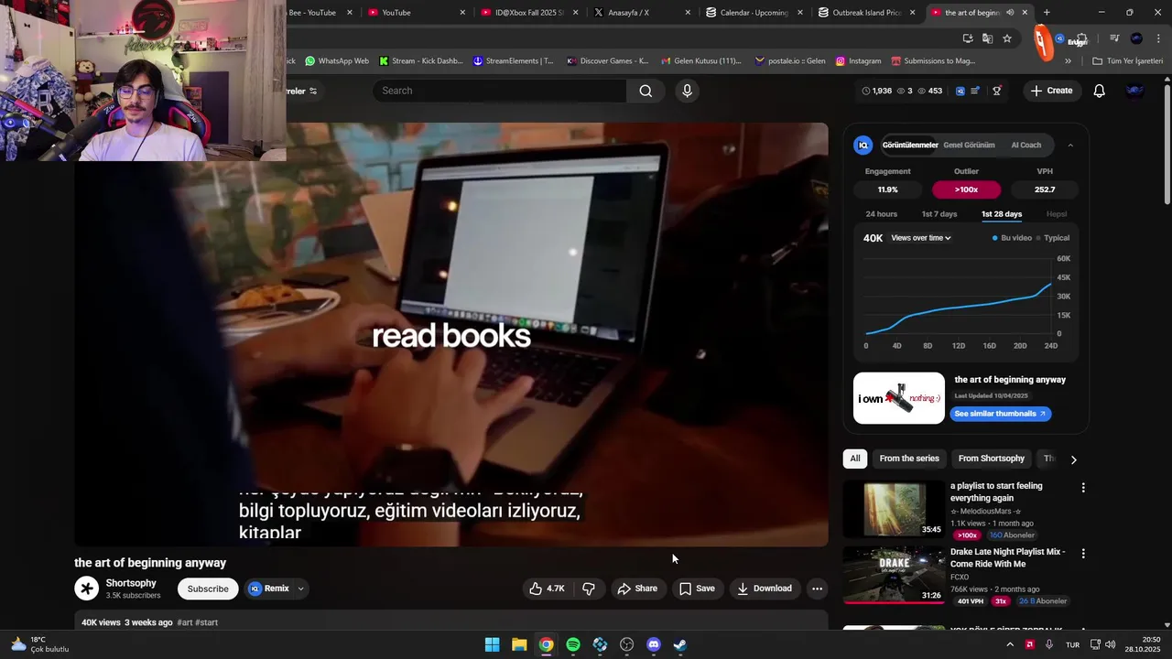This screenshot has height=659, width=1172.
Task: Save the video to a playlist
Action: click(x=697, y=589)
